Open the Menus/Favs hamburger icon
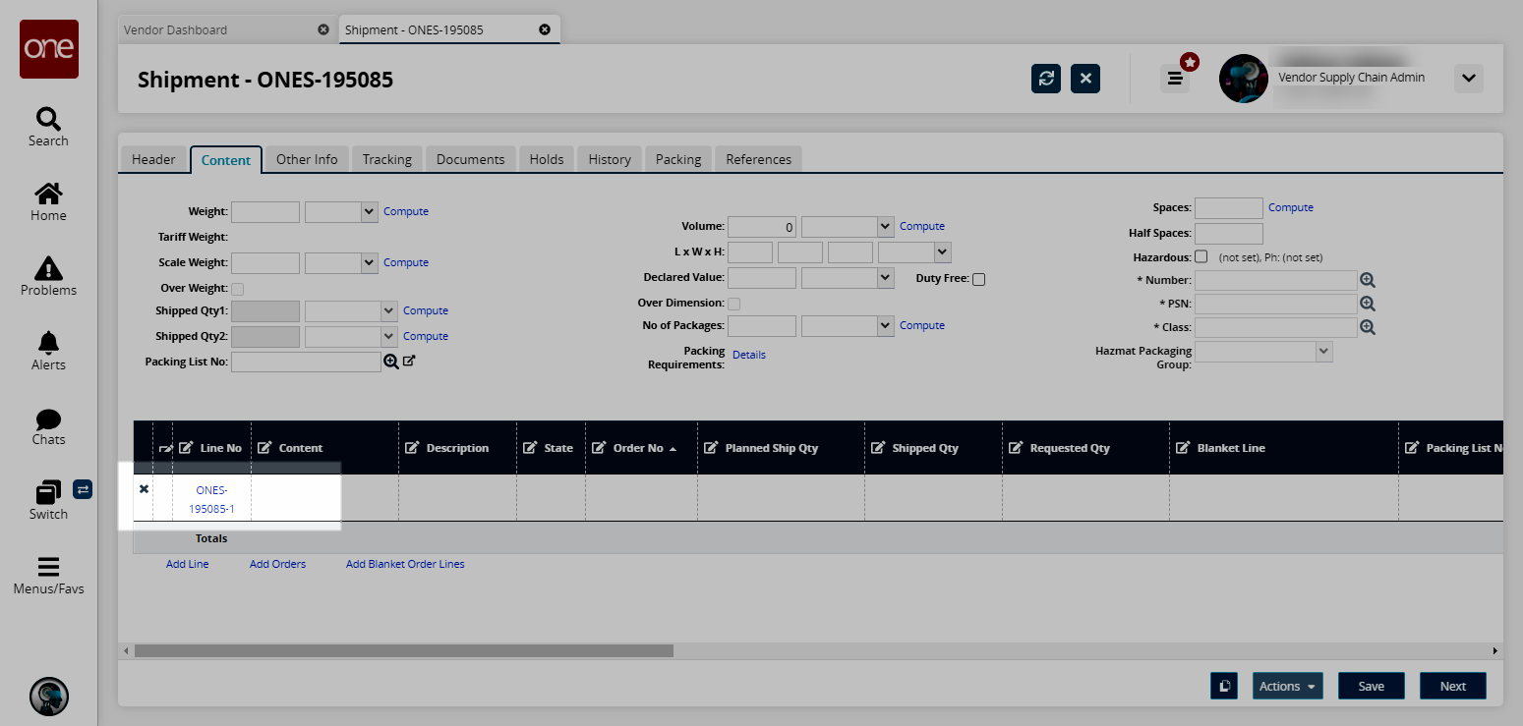 click(x=48, y=567)
